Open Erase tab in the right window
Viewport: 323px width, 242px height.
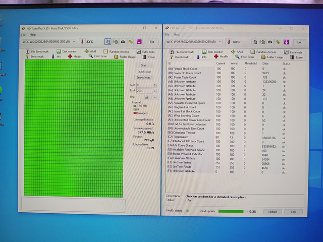[296, 57]
